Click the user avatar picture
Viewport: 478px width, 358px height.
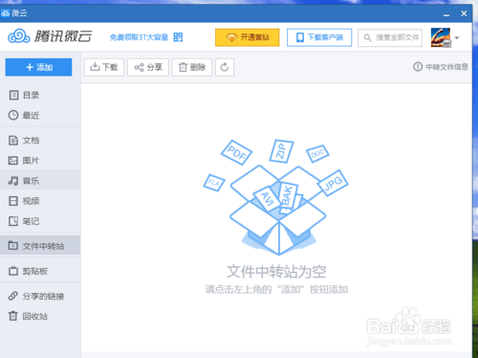[441, 37]
